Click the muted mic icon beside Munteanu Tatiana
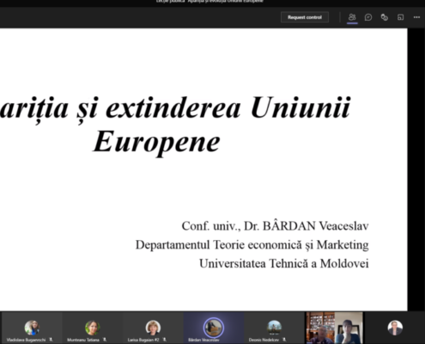Screen dimensions: 425x344 pyautogui.click(x=105, y=340)
